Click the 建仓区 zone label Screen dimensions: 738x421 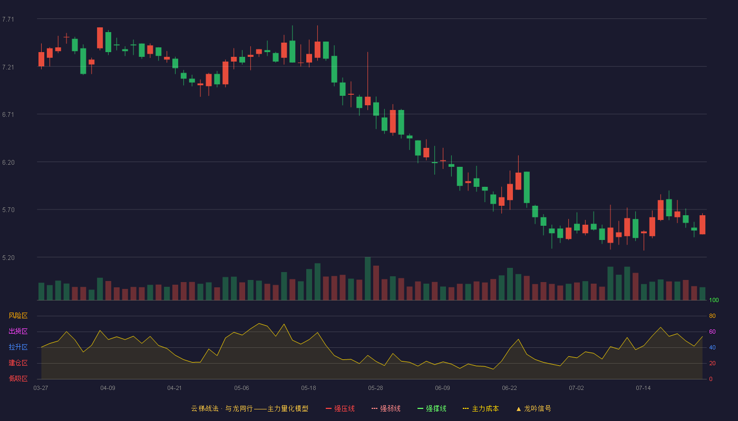18,363
